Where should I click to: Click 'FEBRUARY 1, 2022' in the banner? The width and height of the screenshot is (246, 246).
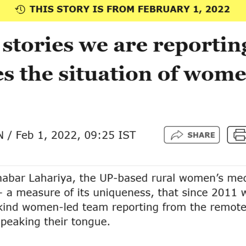pyautogui.click(x=184, y=9)
